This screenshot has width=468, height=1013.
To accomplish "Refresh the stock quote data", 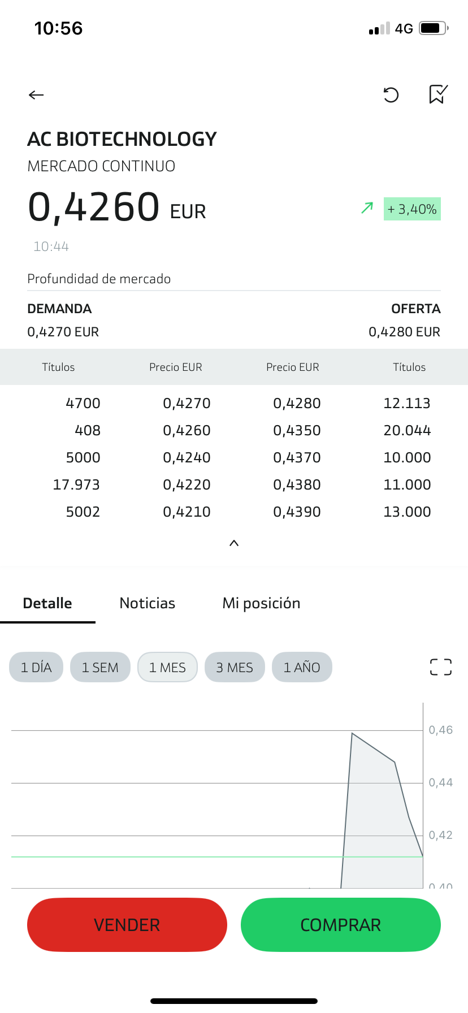I will [391, 95].
